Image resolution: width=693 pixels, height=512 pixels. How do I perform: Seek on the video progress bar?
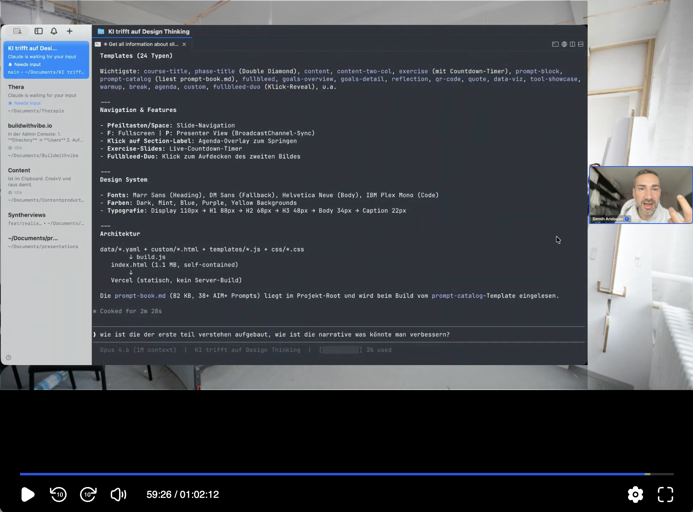point(333,474)
